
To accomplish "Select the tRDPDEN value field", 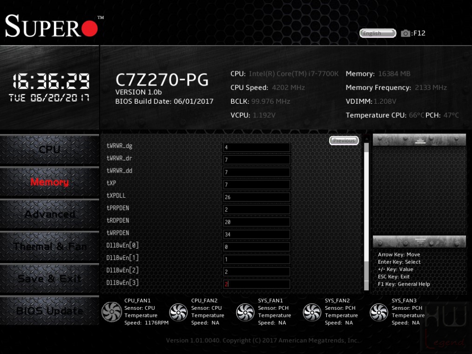I will click(x=256, y=222).
